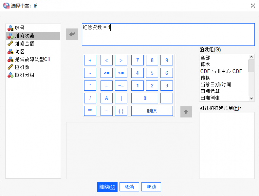Click the plus (+) keypad button
The image size is (259, 196).
coord(90,60)
